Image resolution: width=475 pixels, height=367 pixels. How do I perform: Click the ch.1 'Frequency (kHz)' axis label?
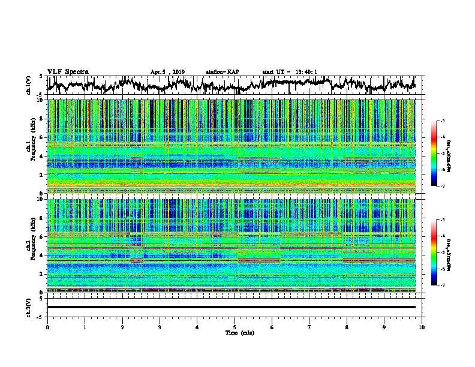[33, 140]
